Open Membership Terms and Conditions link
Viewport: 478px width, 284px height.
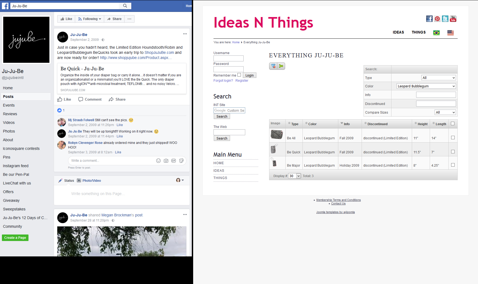(x=338, y=200)
